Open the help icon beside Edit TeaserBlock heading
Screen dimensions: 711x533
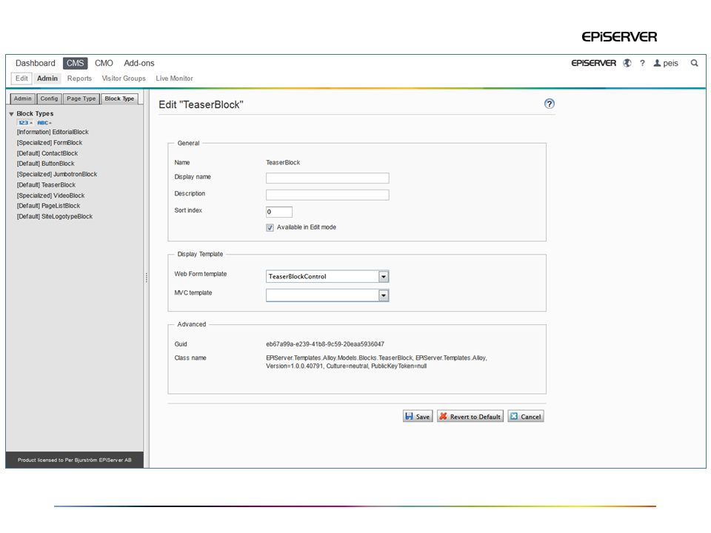pyautogui.click(x=549, y=104)
